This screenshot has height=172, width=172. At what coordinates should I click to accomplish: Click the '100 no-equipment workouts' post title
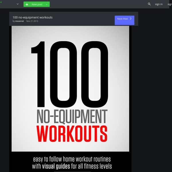pyautogui.click(x=32, y=17)
